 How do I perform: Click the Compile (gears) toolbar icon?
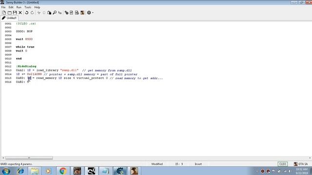coord(66,13)
